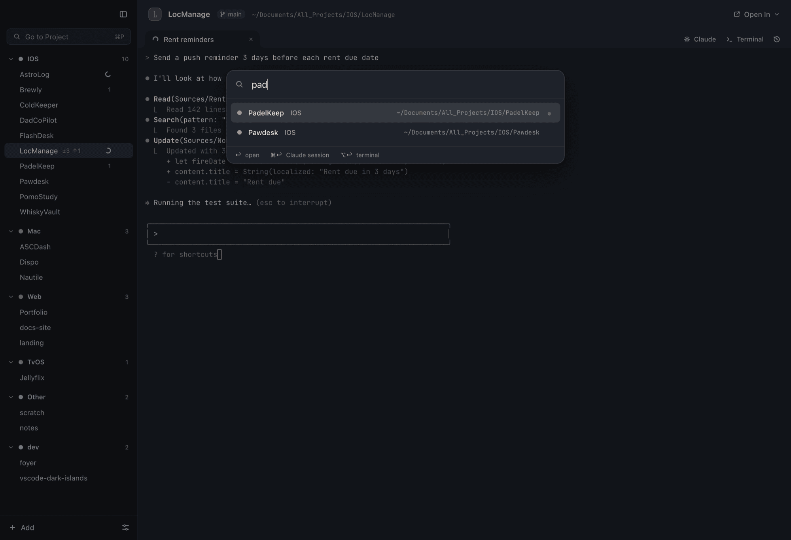Select docs-site project
Image resolution: width=791 pixels, height=540 pixels.
(69, 327)
